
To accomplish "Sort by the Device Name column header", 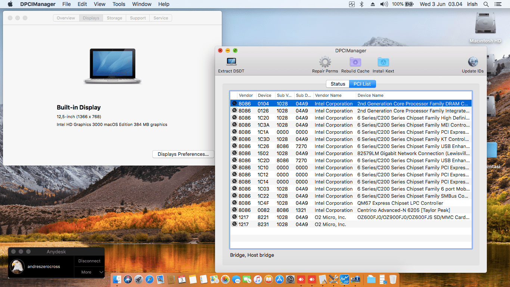I will point(414,95).
